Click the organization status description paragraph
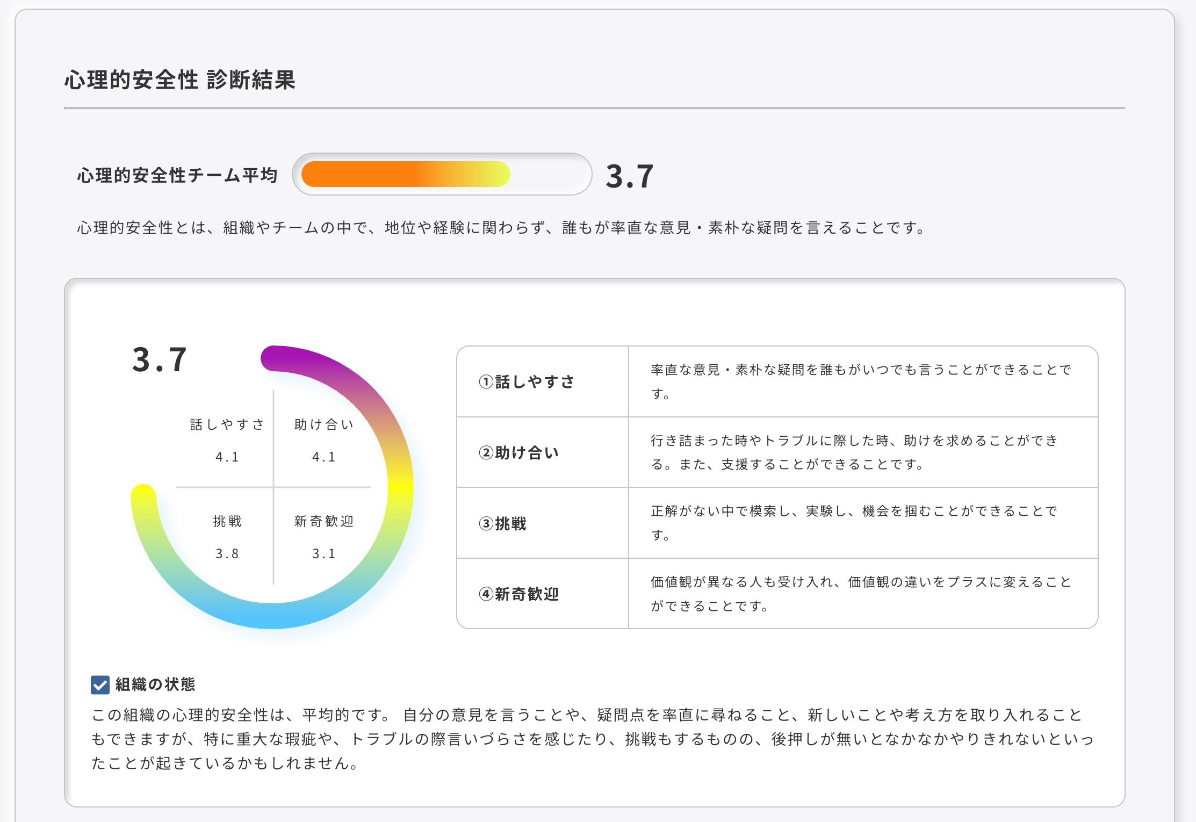Image resolution: width=1196 pixels, height=822 pixels. (591, 739)
